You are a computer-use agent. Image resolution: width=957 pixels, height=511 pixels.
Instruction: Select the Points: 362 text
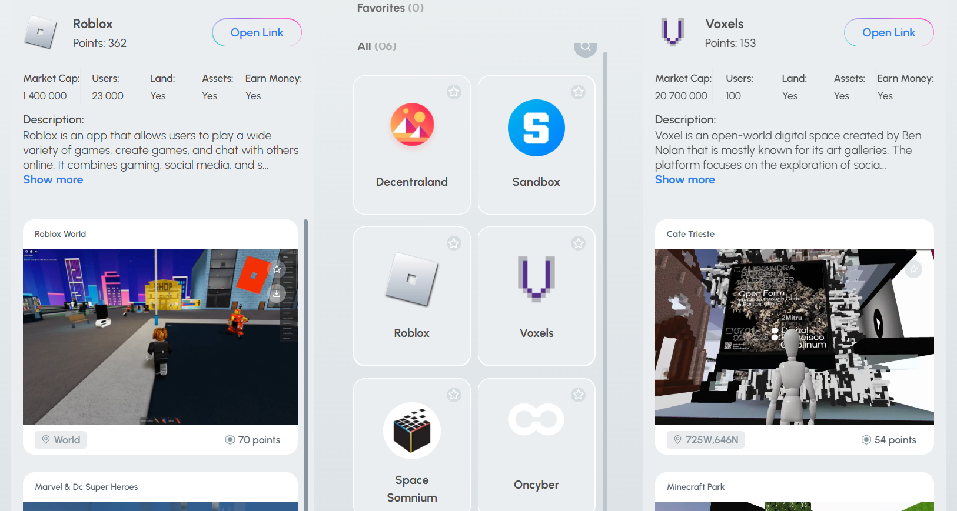(x=99, y=43)
